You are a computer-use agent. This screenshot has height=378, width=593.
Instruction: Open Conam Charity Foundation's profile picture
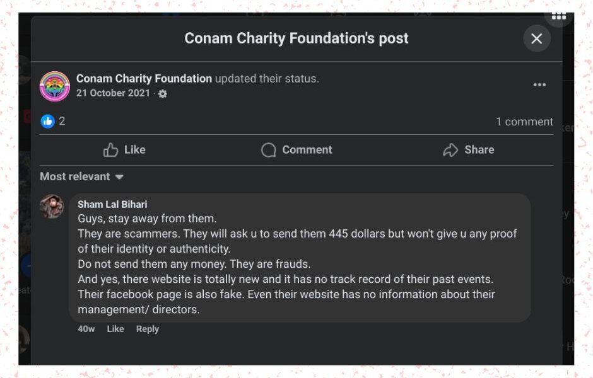coord(55,86)
